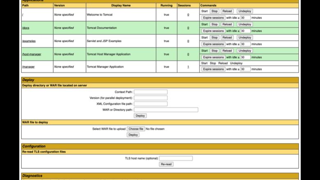
Task: Edit idle minutes field in /docs row
Action: (245, 31)
